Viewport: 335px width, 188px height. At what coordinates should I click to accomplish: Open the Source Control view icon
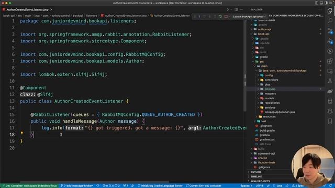click(330, 31)
